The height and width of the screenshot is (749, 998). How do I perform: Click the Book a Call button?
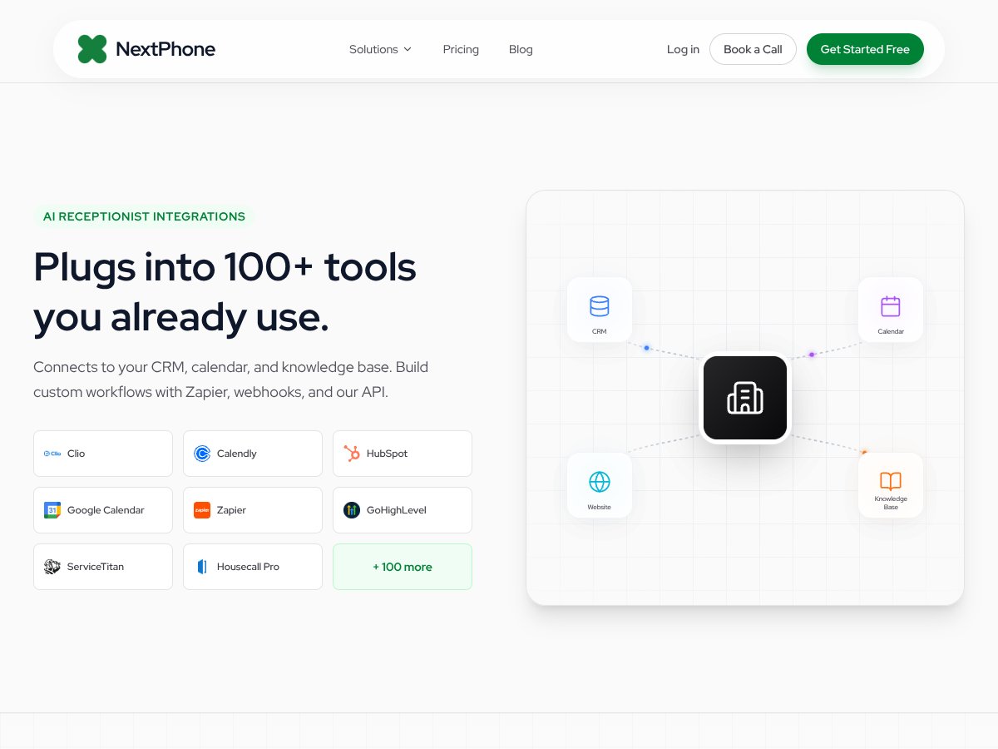[753, 49]
